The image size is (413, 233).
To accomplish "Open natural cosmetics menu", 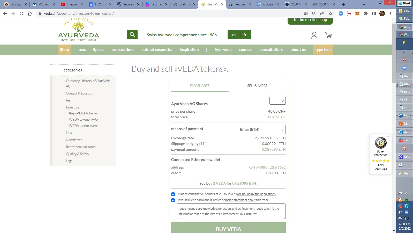I will [157, 50].
